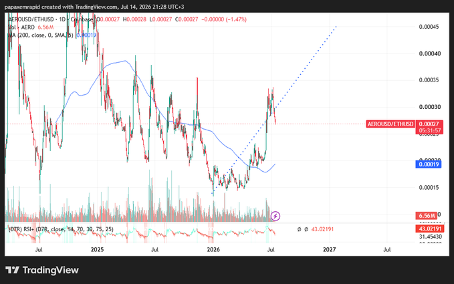Click the TradingView logo at bottom

42,270
